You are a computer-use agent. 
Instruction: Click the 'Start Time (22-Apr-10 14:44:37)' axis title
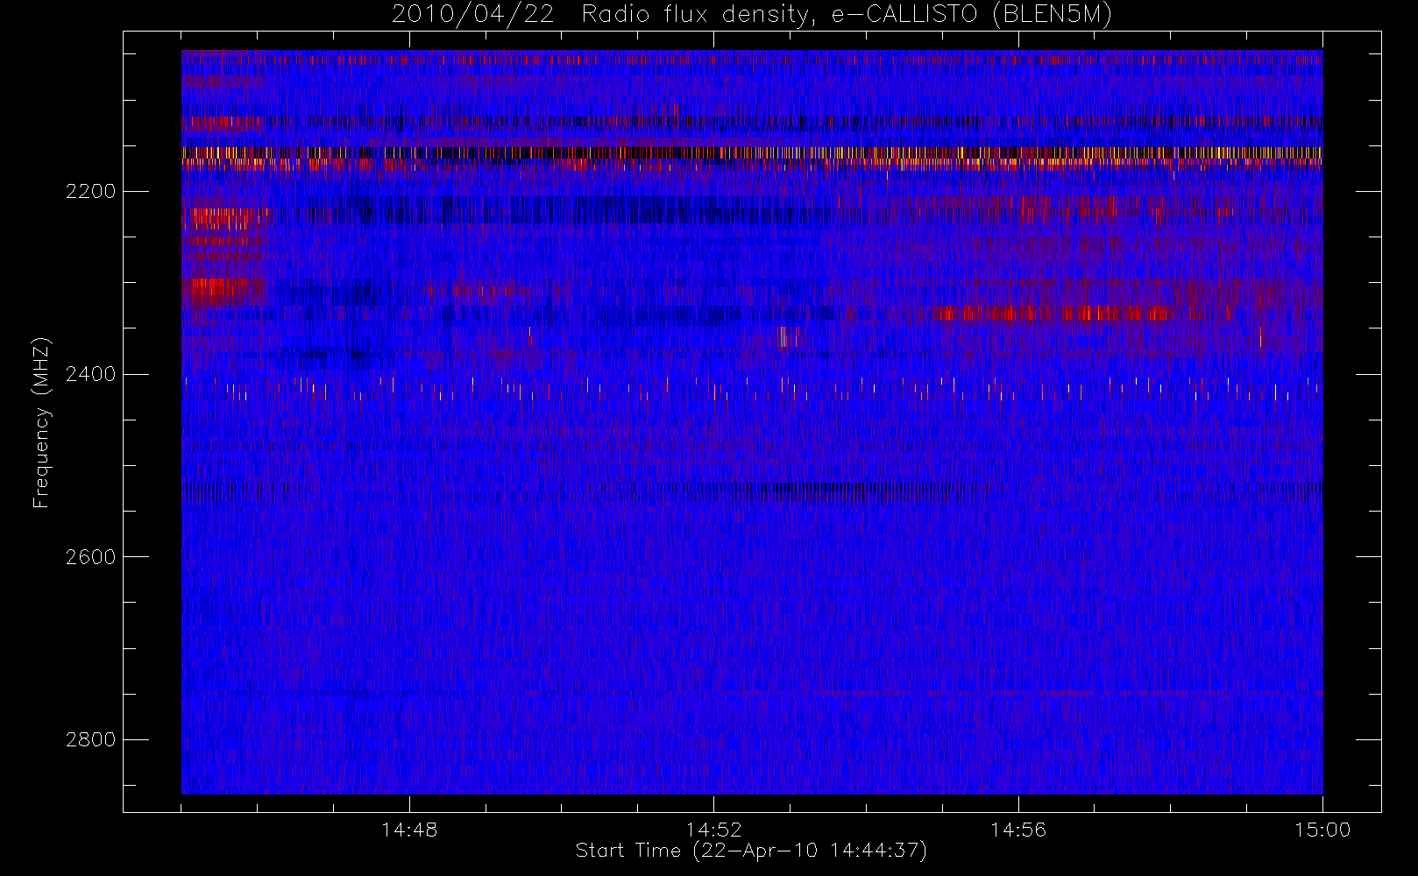coord(751,851)
